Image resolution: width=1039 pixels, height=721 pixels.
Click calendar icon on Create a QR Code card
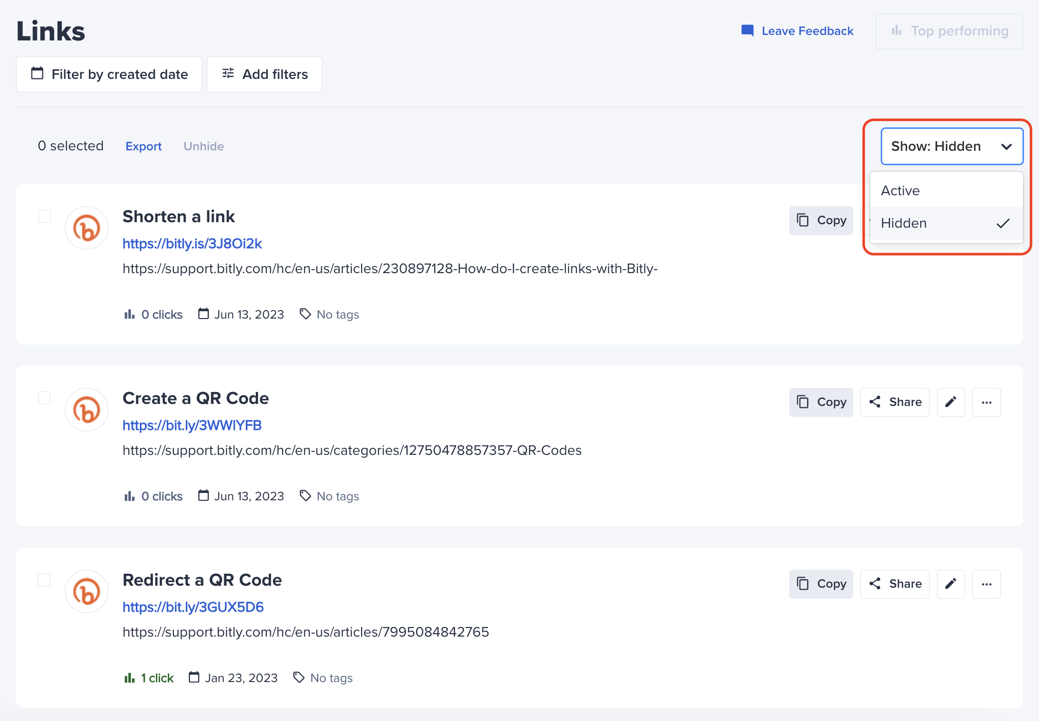pos(203,496)
